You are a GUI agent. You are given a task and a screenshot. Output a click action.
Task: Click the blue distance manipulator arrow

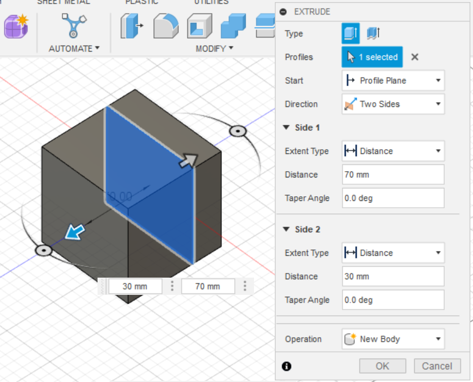click(75, 232)
